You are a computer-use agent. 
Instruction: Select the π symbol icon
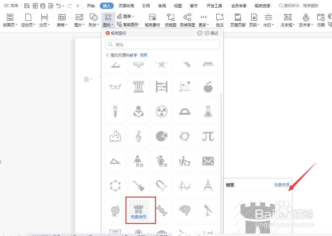tap(208, 136)
